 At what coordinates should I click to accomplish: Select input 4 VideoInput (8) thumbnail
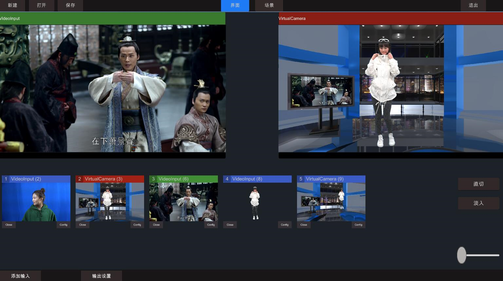[257, 202]
